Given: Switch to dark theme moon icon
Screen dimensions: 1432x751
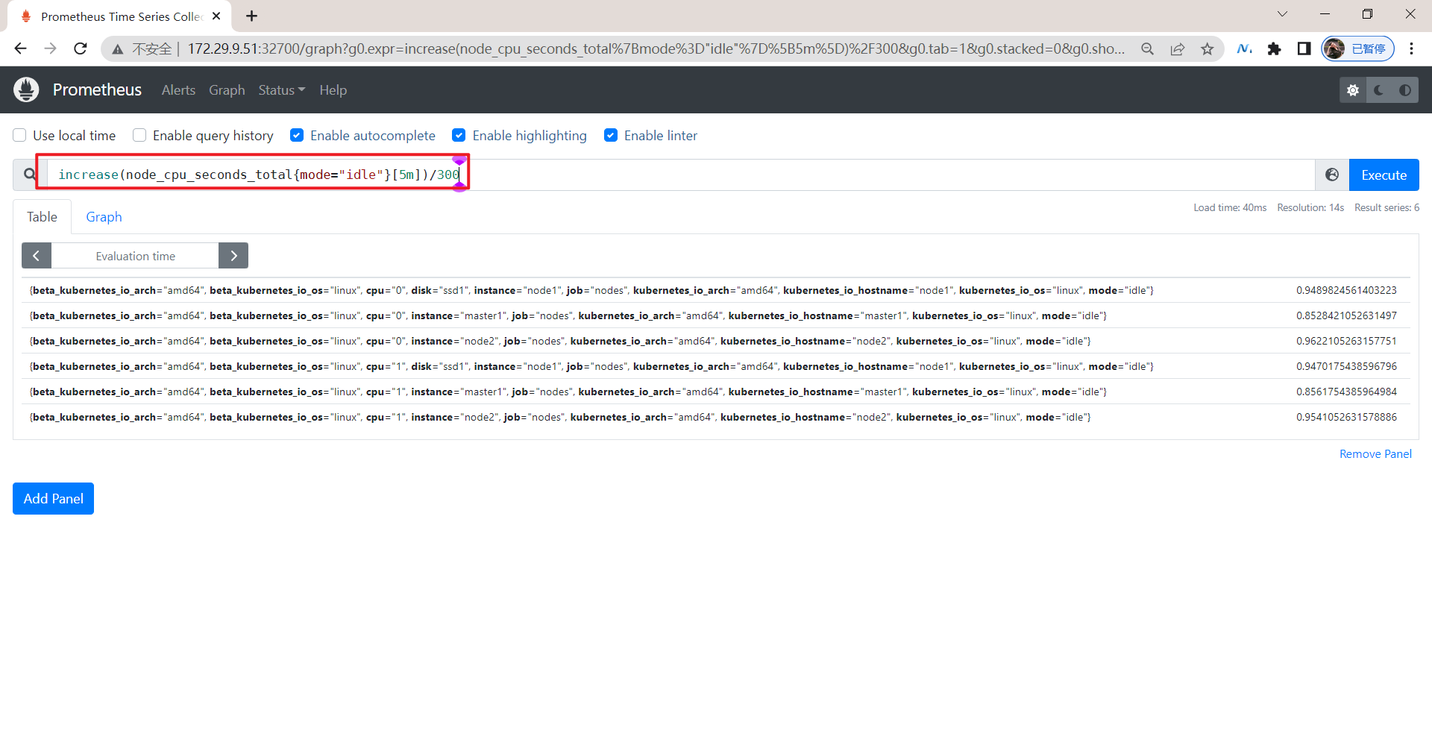Looking at the screenshot, I should tap(1379, 90).
